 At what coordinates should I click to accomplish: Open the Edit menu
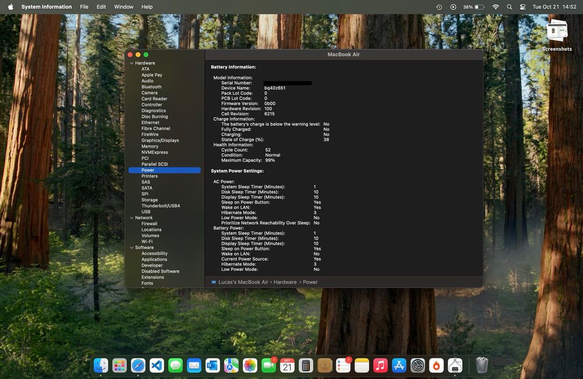pos(101,6)
